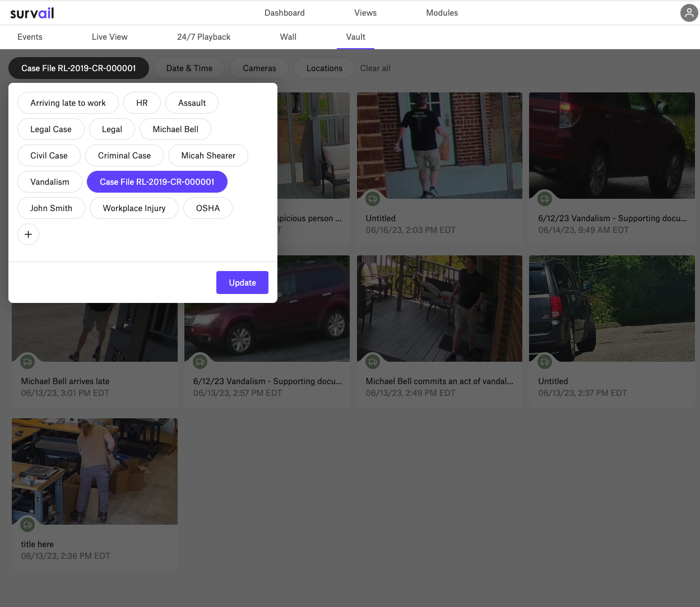
Task: Open the 06/14/23 red car vandalism thumbnail
Action: coord(612,146)
